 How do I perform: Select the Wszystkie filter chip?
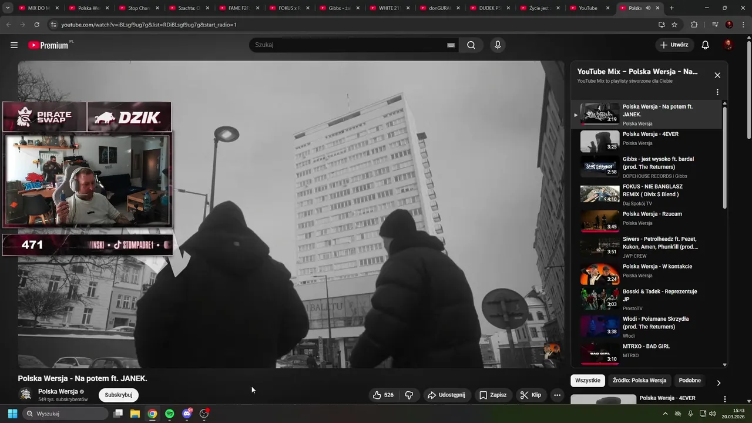(x=587, y=380)
